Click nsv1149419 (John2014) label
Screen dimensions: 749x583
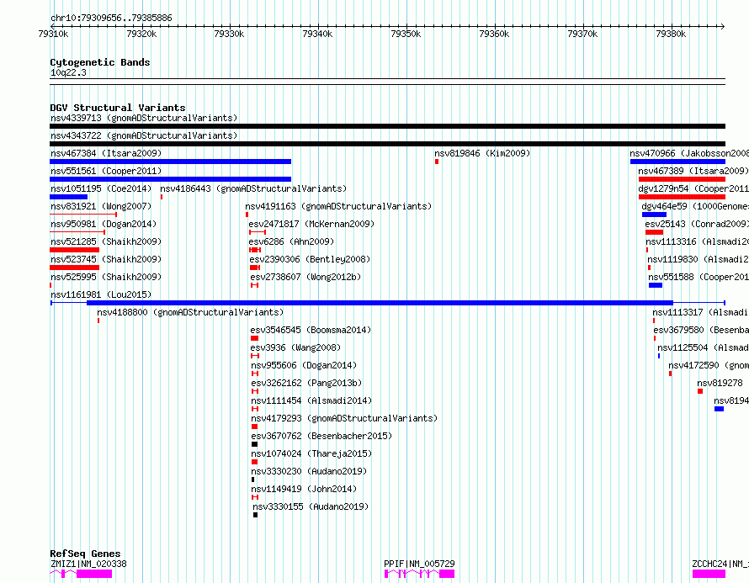[x=304, y=489]
